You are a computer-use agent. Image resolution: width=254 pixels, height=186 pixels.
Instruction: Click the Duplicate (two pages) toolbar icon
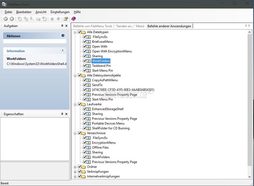coord(38,19)
